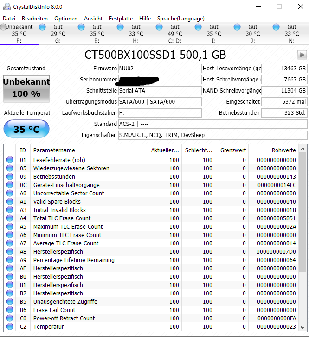
Task: Open the Bearbeiten menu
Action: click(35, 19)
